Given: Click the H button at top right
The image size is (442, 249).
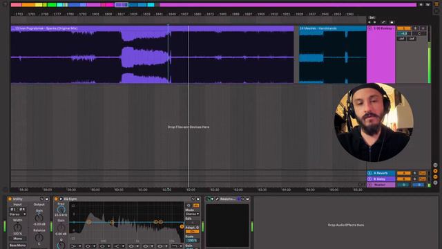Looking at the screenshot, I should 421,5.
